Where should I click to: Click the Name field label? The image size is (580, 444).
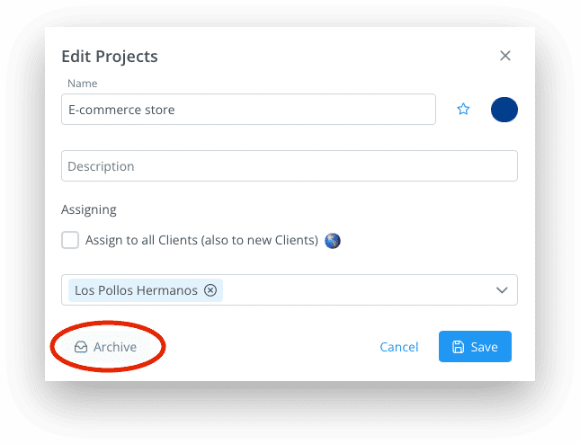[83, 84]
